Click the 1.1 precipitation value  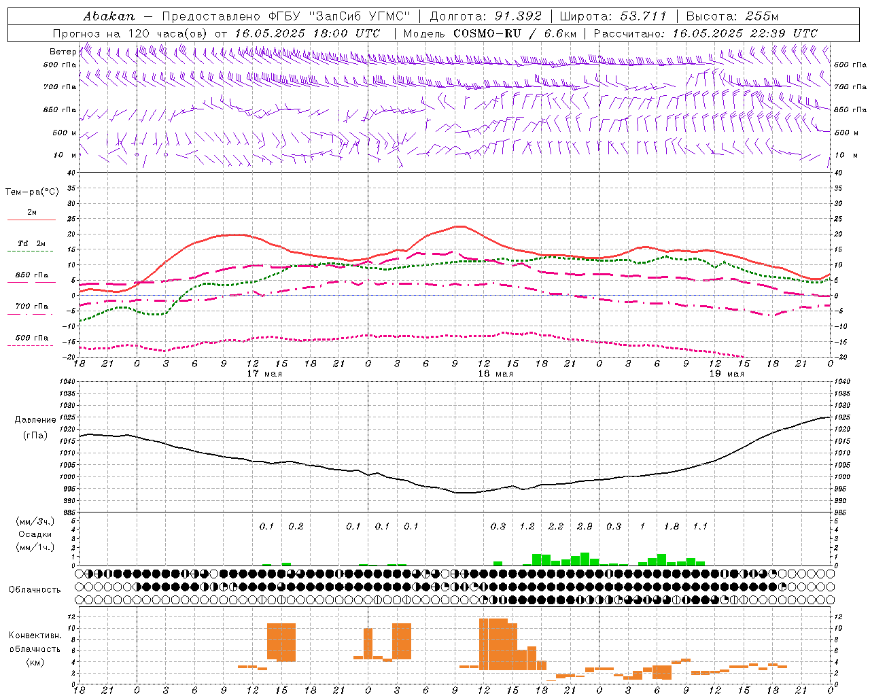click(700, 526)
